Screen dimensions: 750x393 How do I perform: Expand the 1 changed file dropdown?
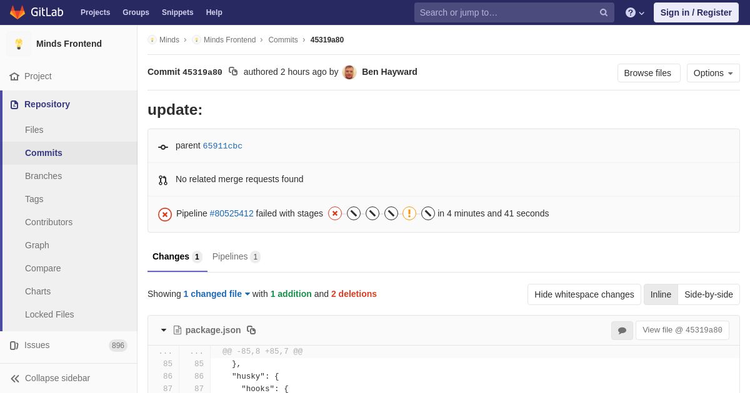[217, 294]
